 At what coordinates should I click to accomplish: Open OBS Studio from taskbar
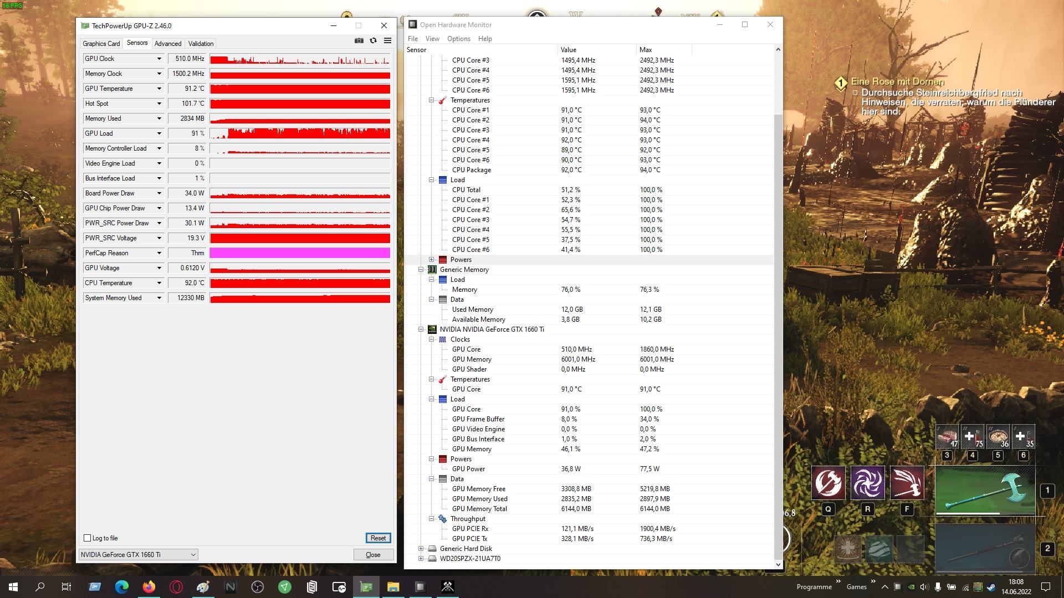257,587
